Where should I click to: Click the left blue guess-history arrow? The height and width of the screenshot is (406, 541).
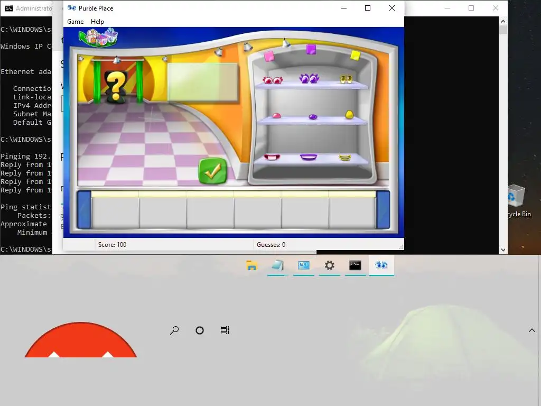click(x=84, y=209)
